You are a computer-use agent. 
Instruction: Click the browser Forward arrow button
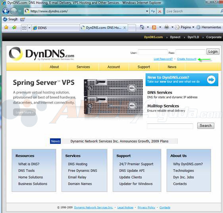pyautogui.click(x=13, y=11)
